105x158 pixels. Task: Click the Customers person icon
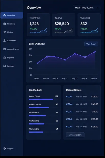[x=4, y=41]
